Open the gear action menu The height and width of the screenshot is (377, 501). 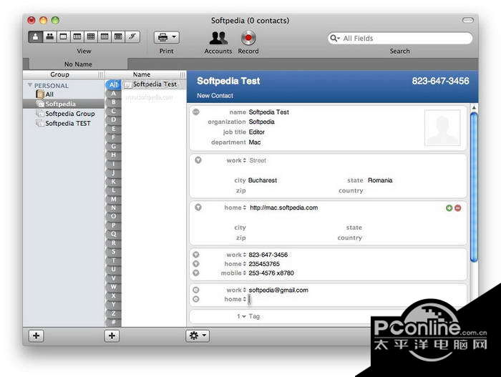point(198,336)
